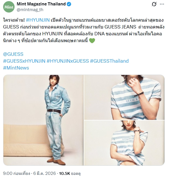
Task: View the full-body denim outfit photo
Action: pos(43,120)
